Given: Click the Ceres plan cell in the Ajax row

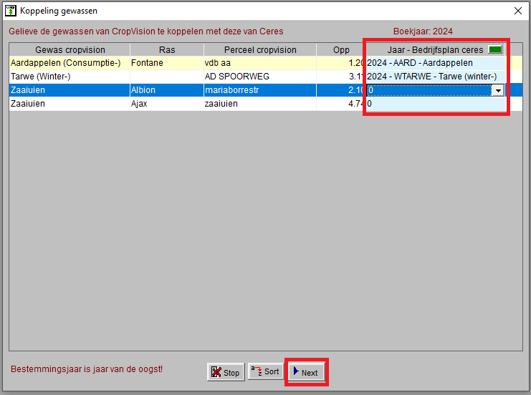Looking at the screenshot, I should (436, 104).
